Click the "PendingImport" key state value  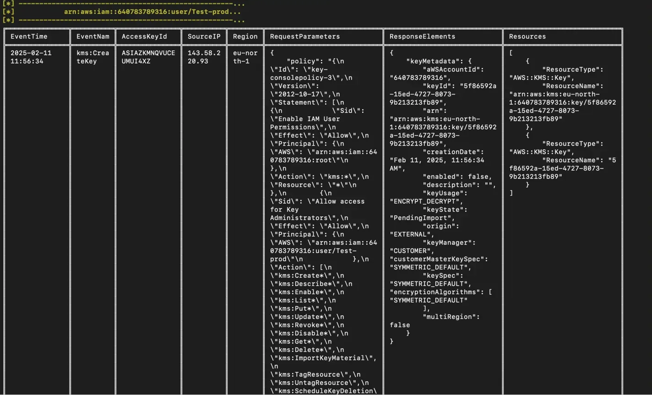[422, 218]
